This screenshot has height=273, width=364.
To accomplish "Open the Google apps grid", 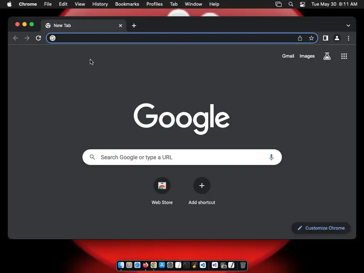I will pyautogui.click(x=344, y=56).
